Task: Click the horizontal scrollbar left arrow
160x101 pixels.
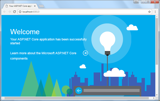Action: 3,98
